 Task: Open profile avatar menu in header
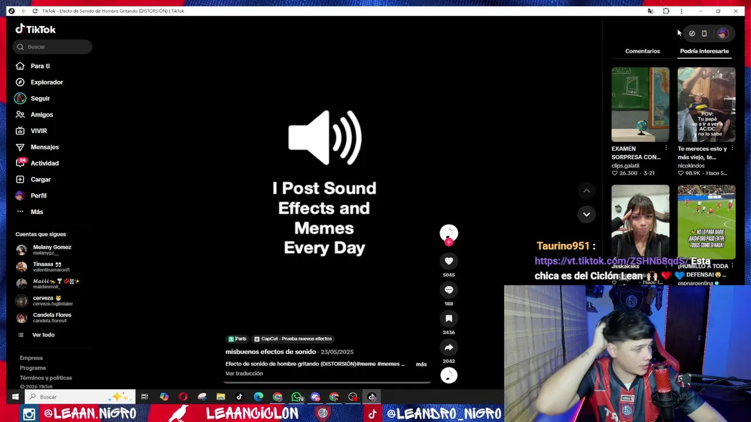pyautogui.click(x=723, y=33)
